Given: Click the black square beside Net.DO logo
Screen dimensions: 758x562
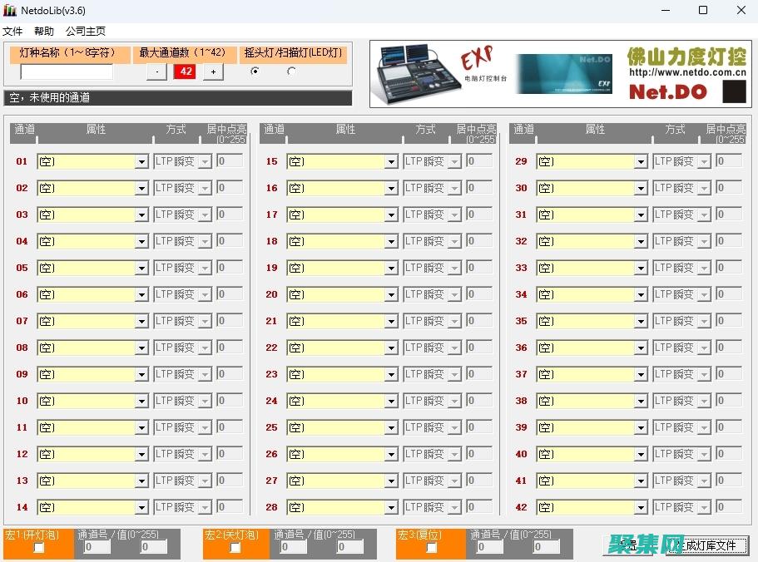Looking at the screenshot, I should pos(733,91).
